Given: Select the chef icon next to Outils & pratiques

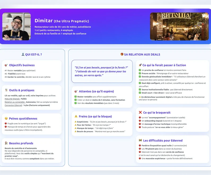Looking at the screenshot, I should tap(6, 90).
